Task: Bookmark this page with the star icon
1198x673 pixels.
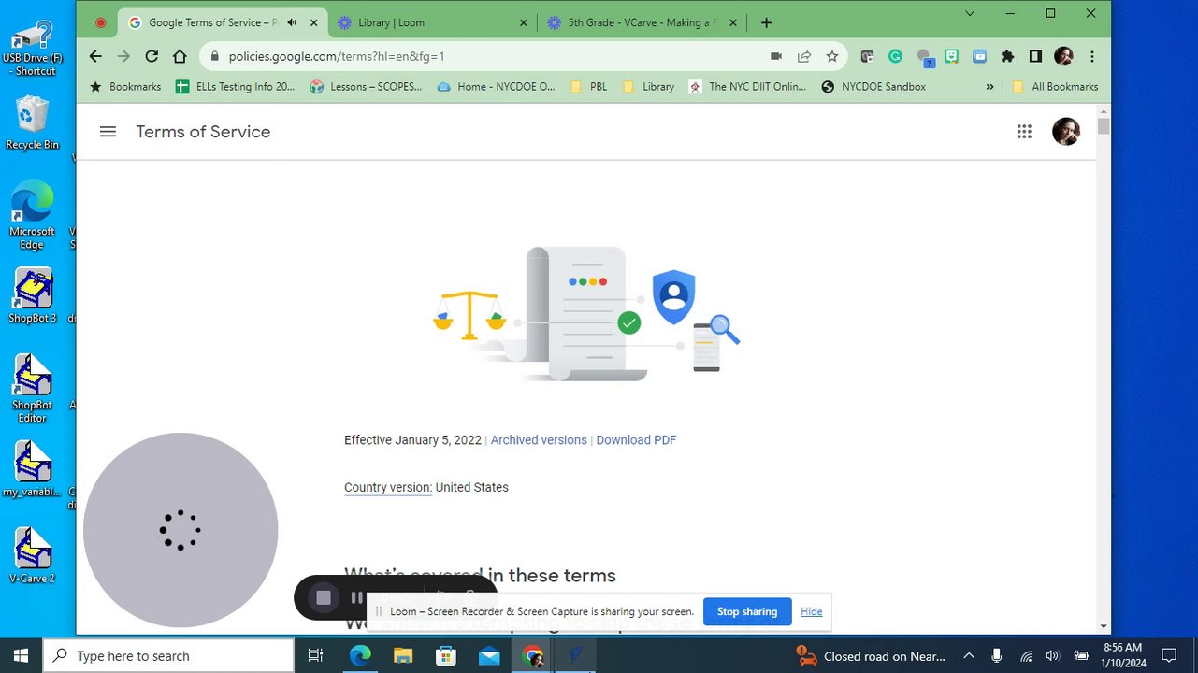Action: pos(831,56)
